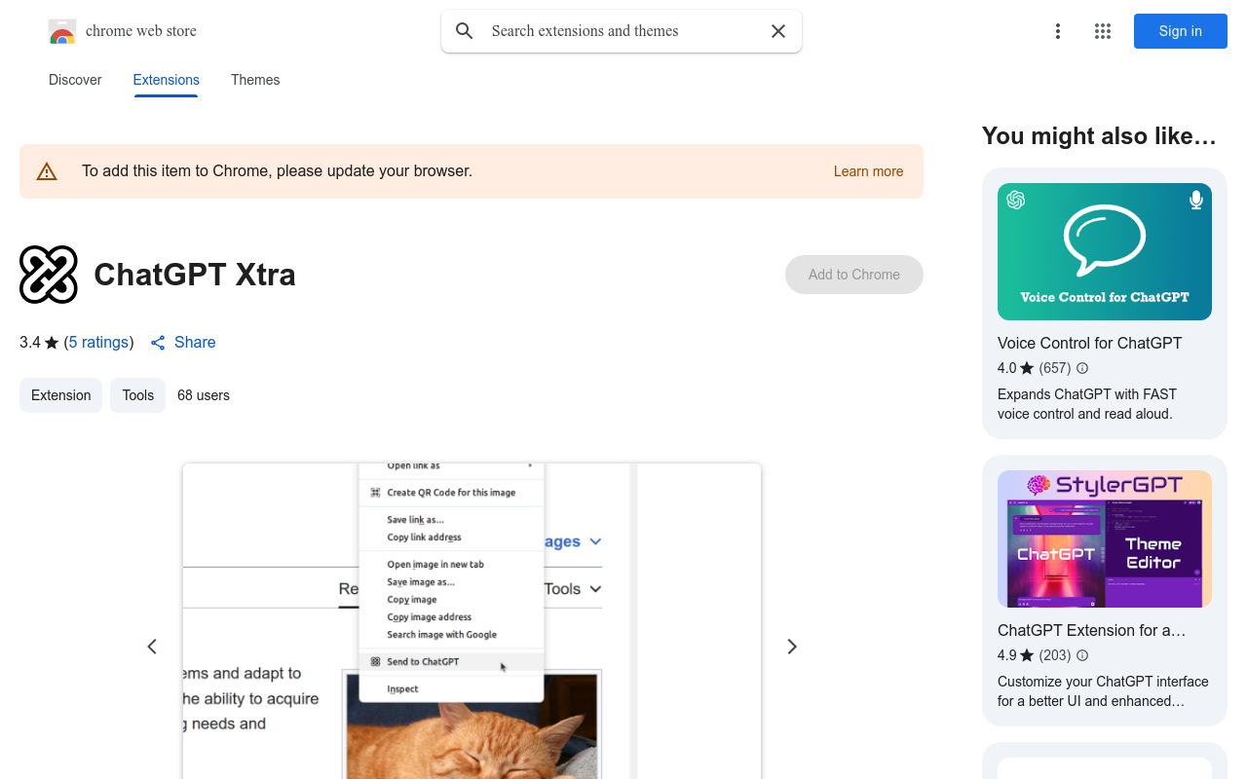1247x779 pixels.
Task: Open the Voice Control for ChatGPT thumbnail
Action: [x=1104, y=251]
